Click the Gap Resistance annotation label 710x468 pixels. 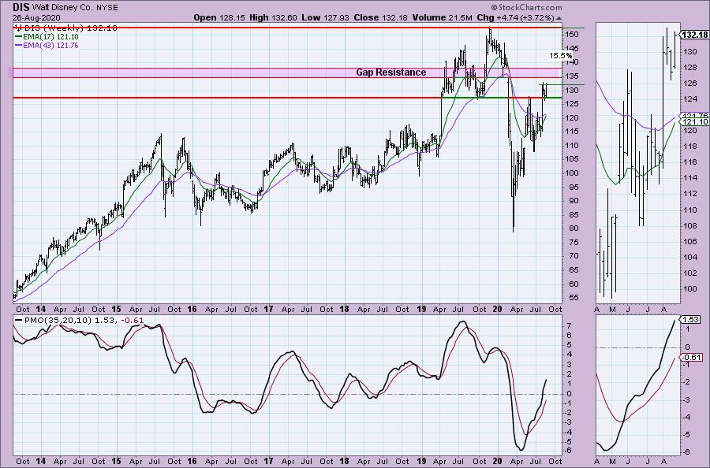[390, 72]
